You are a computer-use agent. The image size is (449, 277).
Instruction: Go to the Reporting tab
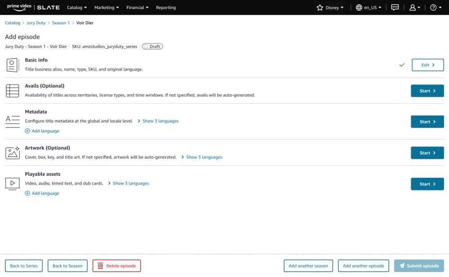[x=166, y=8]
